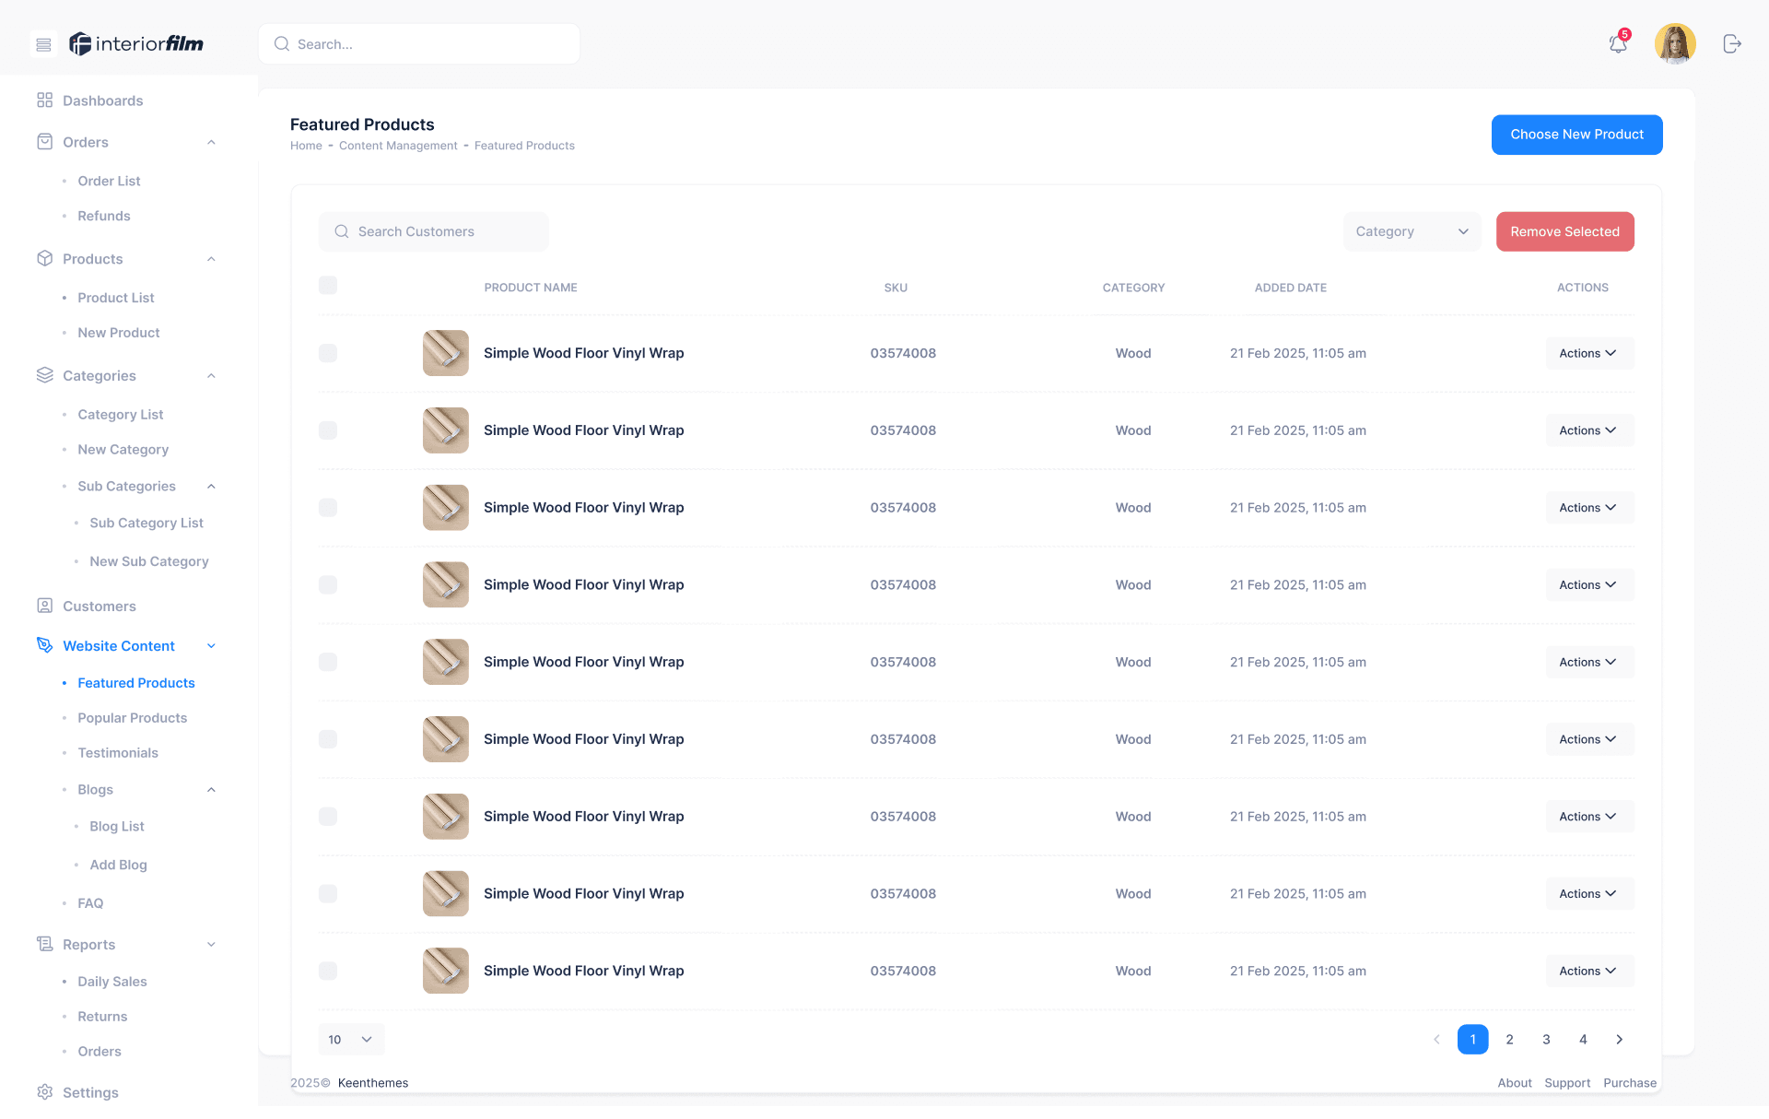Toggle the select-all checkbox in table header
Viewport: 1769px width, 1119px height.
[x=327, y=286]
